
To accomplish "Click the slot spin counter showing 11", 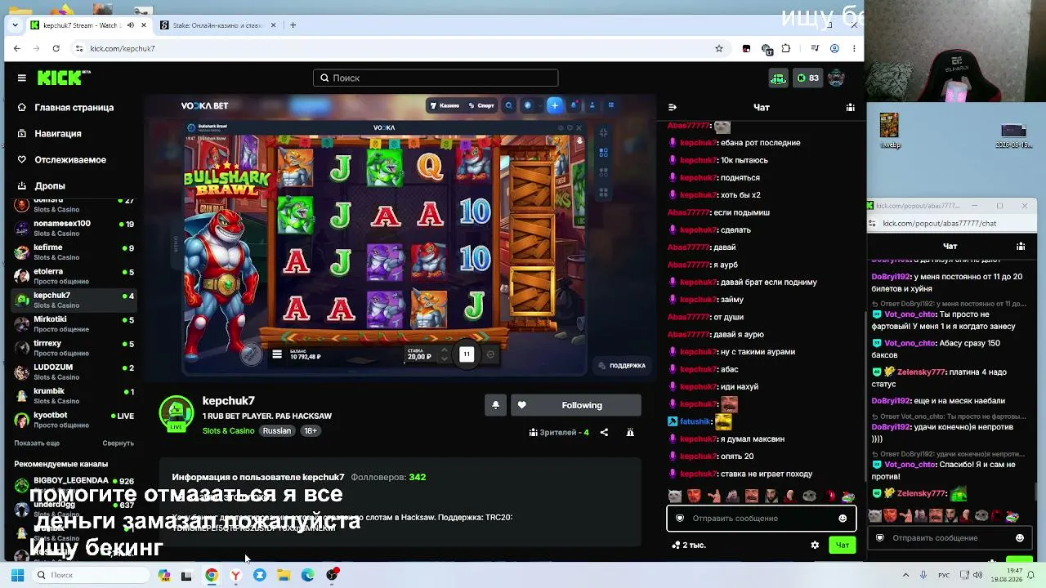I will (467, 354).
